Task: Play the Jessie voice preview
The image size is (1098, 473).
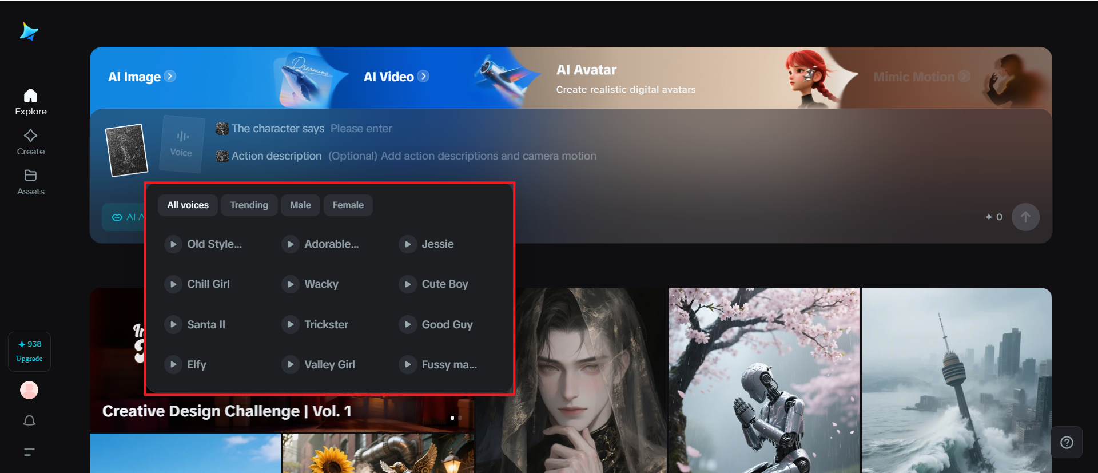Action: [x=408, y=244]
